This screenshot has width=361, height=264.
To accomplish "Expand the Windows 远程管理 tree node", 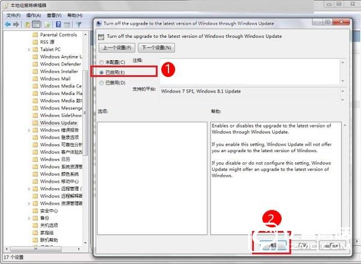I will click(29, 189).
